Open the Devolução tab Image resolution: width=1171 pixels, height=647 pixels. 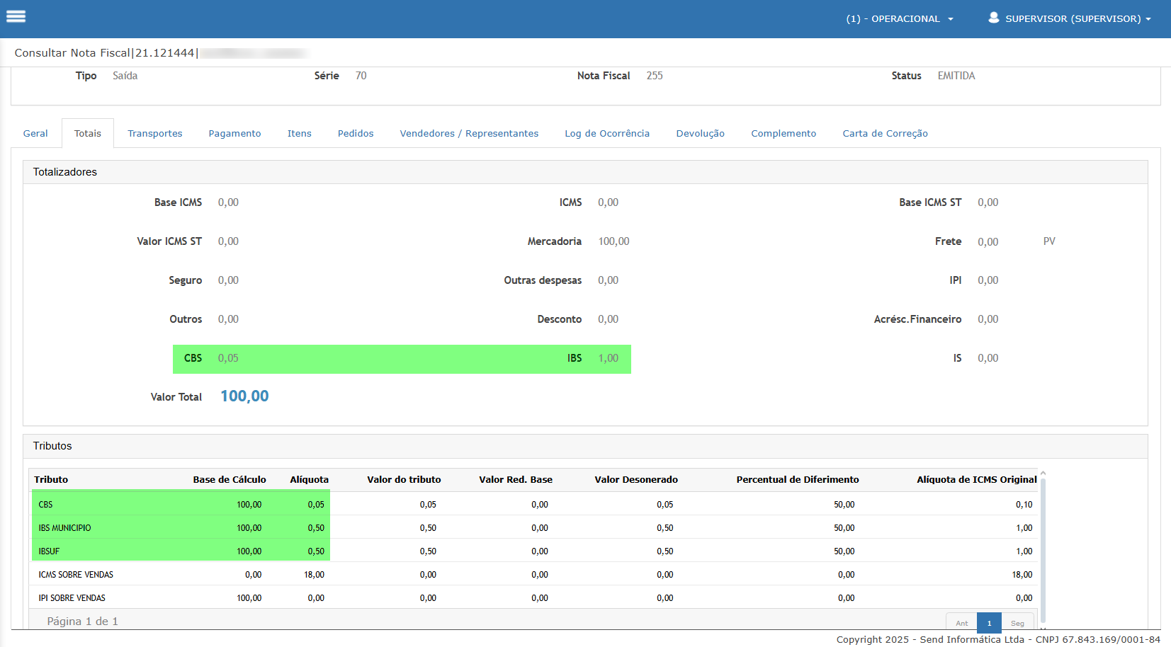point(700,134)
